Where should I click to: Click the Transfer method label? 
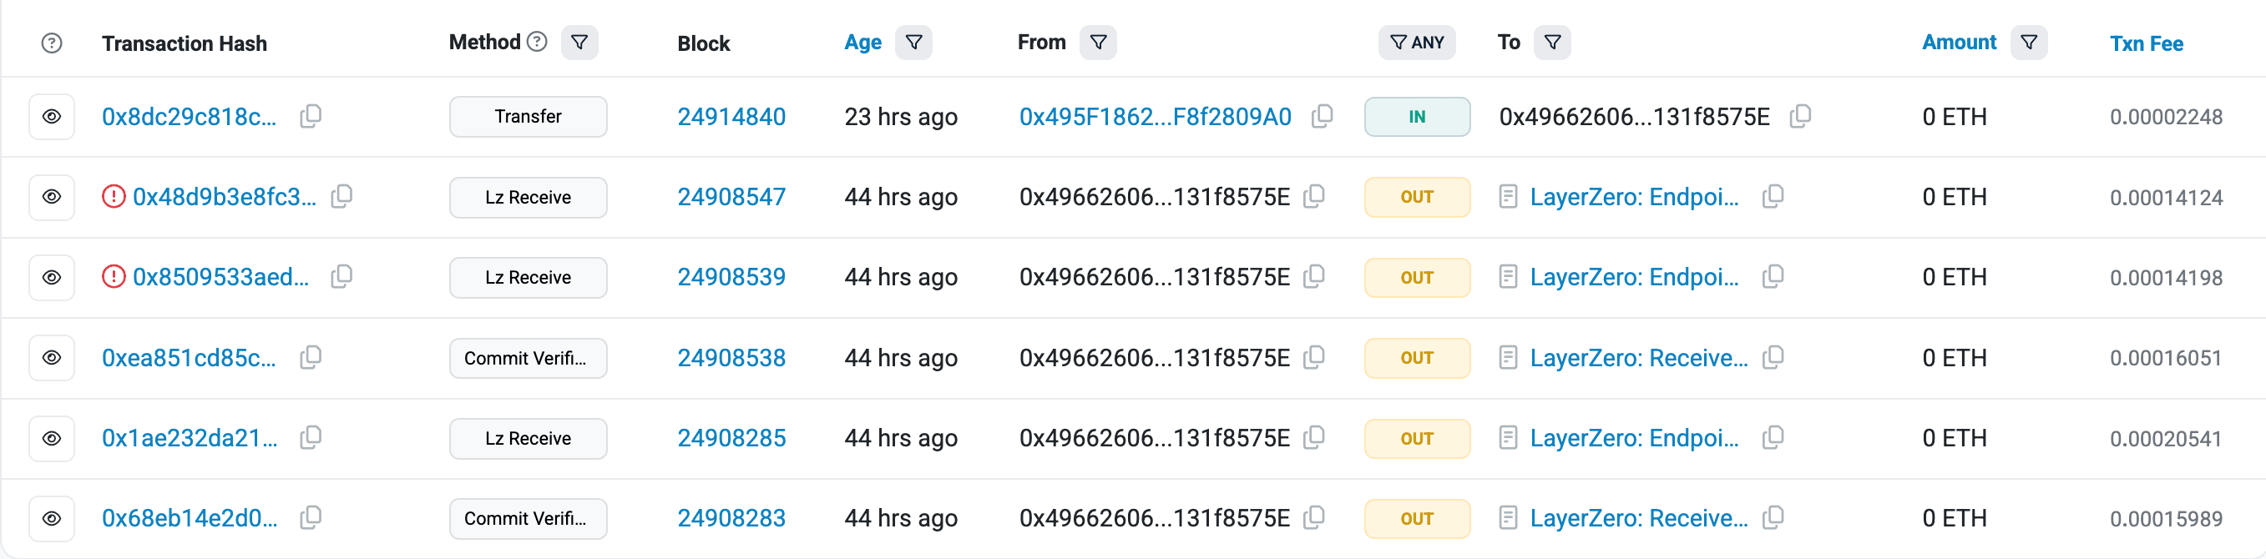coord(528,116)
